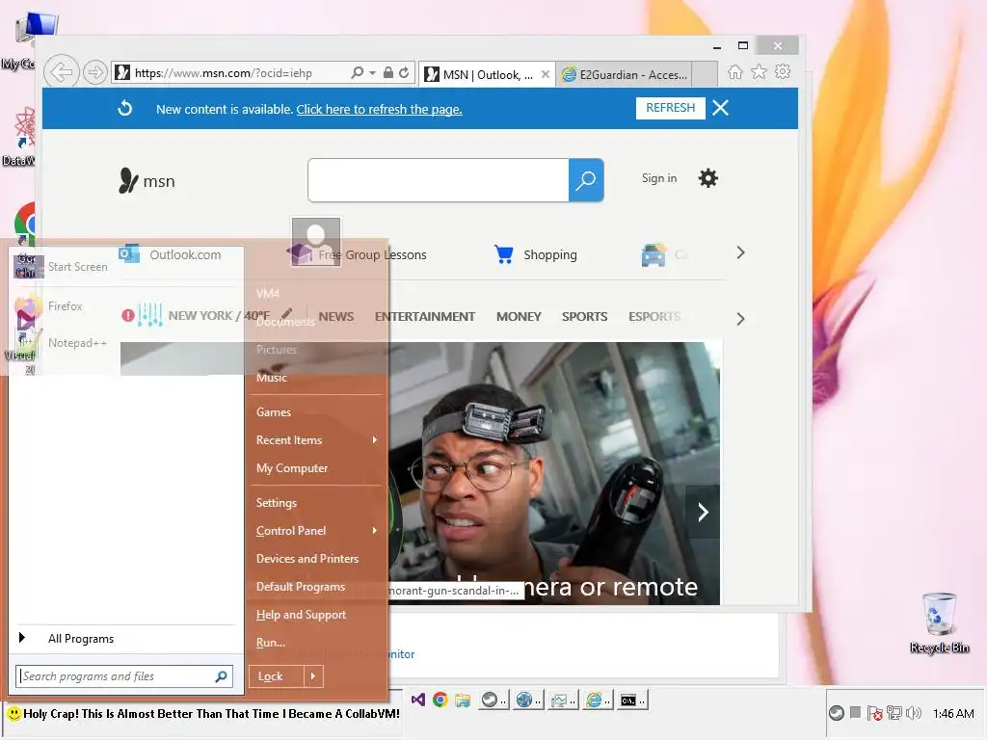Open the SPORTS news category

pyautogui.click(x=584, y=316)
